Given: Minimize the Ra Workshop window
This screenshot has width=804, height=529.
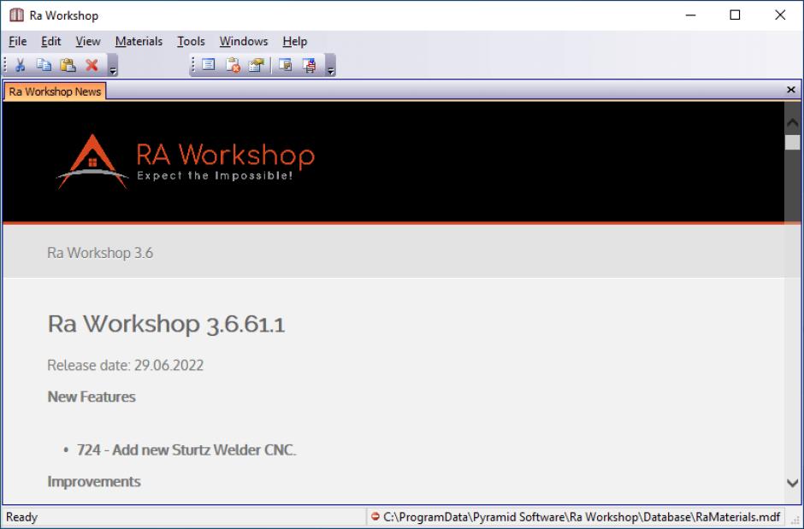Looking at the screenshot, I should click(x=691, y=15).
